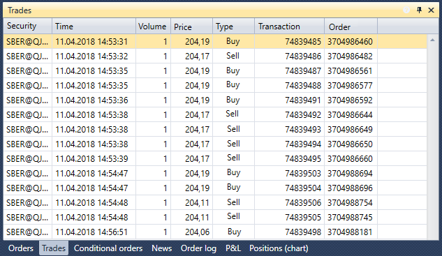
Task: Select the trade at 11.04.2018 14:53:39
Action: tap(215, 158)
